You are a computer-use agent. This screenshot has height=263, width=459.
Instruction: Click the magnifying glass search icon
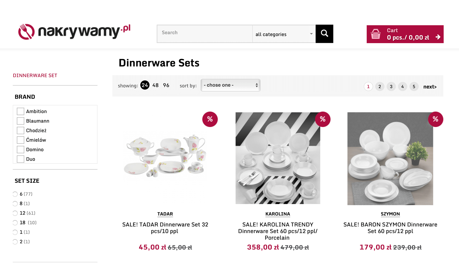324,34
